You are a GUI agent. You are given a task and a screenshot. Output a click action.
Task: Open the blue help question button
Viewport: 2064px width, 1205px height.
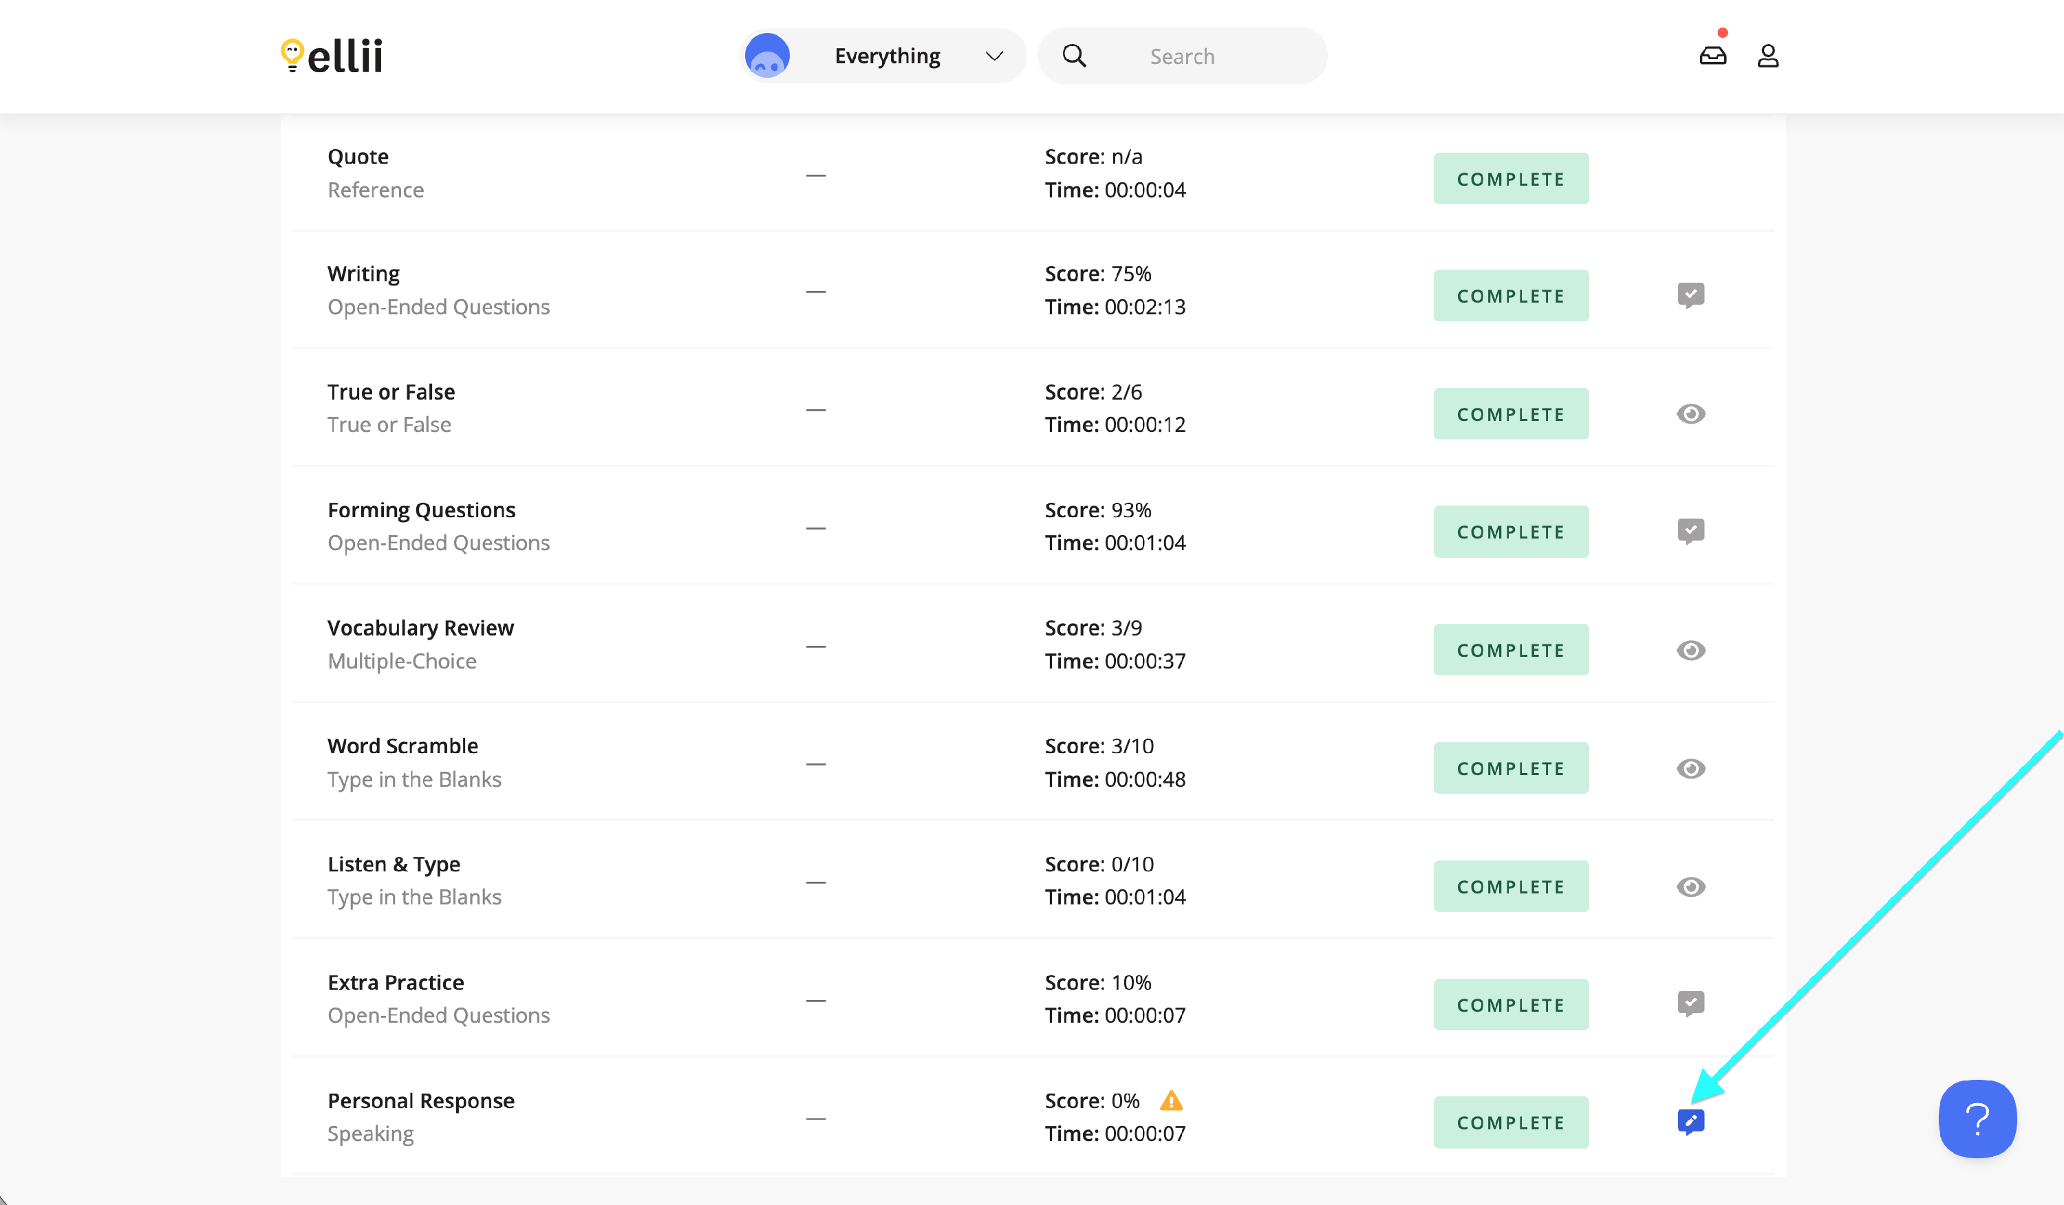1977,1118
